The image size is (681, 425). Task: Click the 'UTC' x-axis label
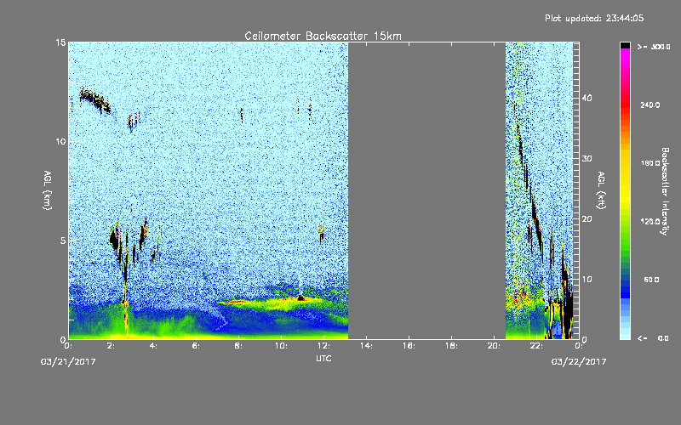pos(323,358)
